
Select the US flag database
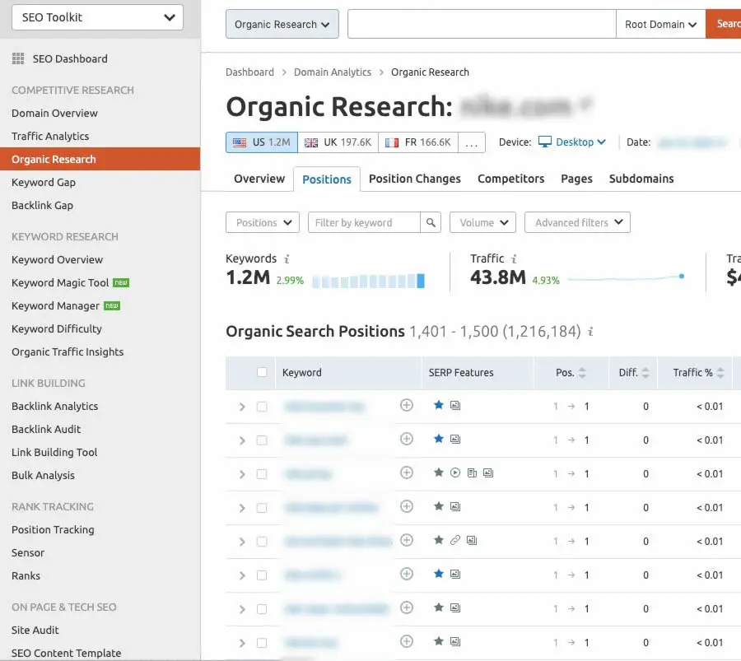(262, 142)
